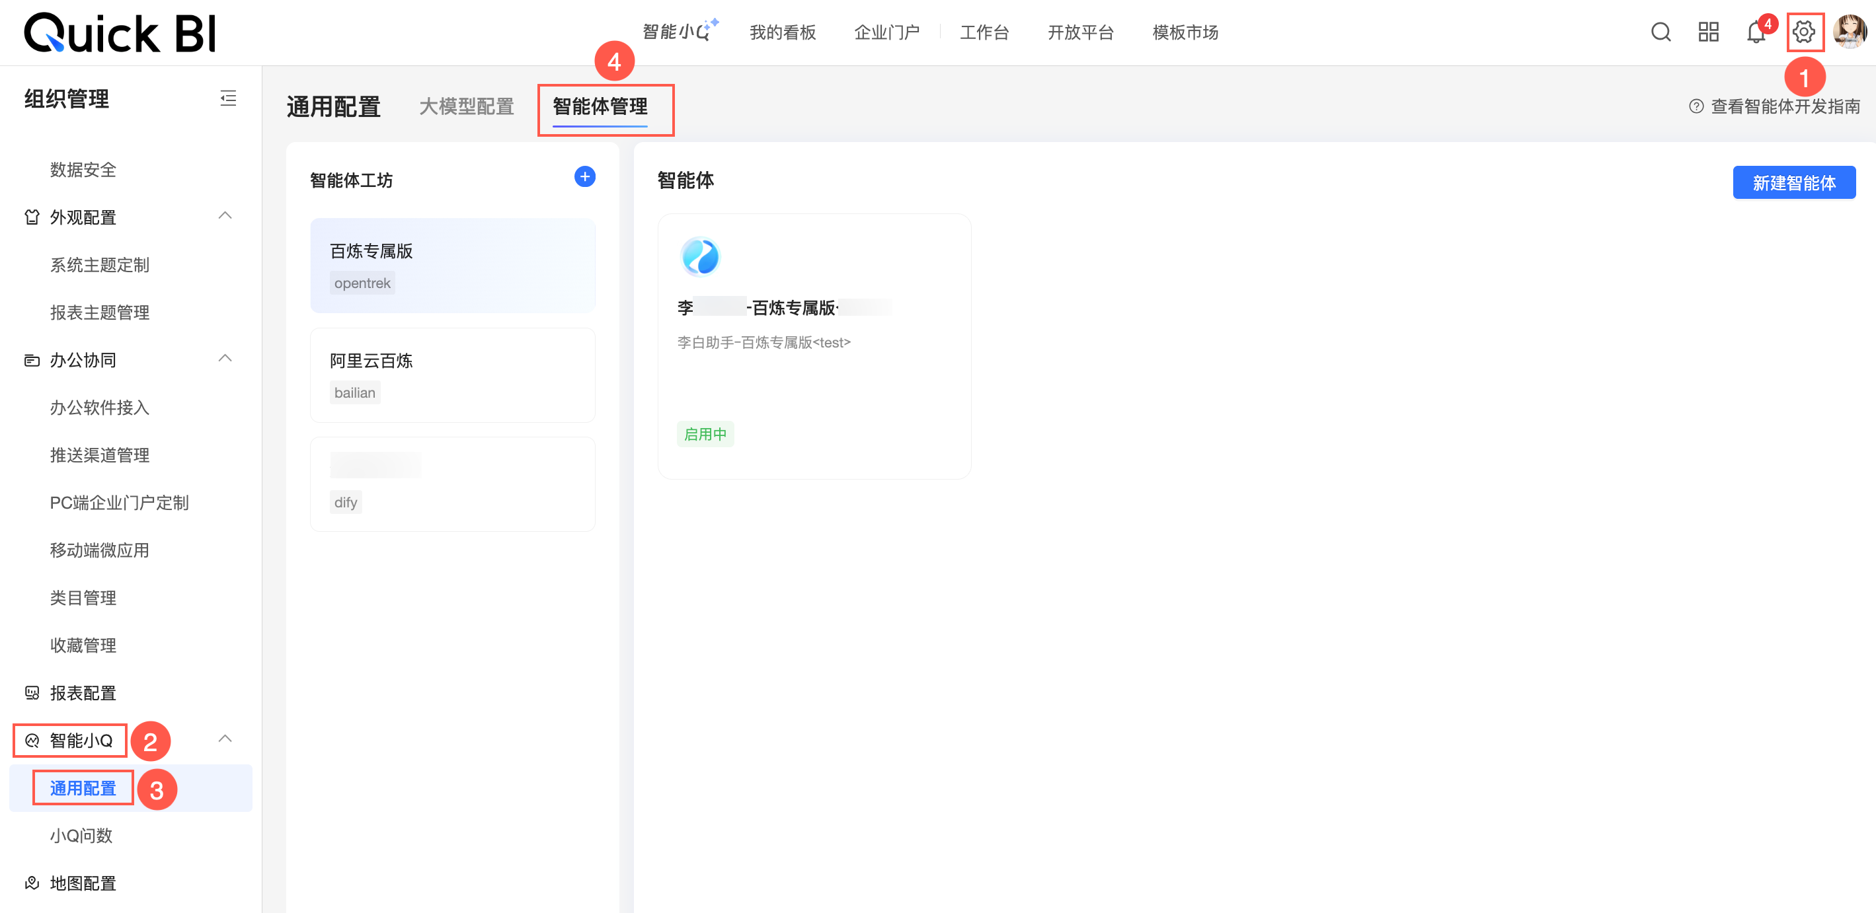The width and height of the screenshot is (1876, 913).
Task: Select 移动端微应用 in sidebar
Action: (x=100, y=550)
